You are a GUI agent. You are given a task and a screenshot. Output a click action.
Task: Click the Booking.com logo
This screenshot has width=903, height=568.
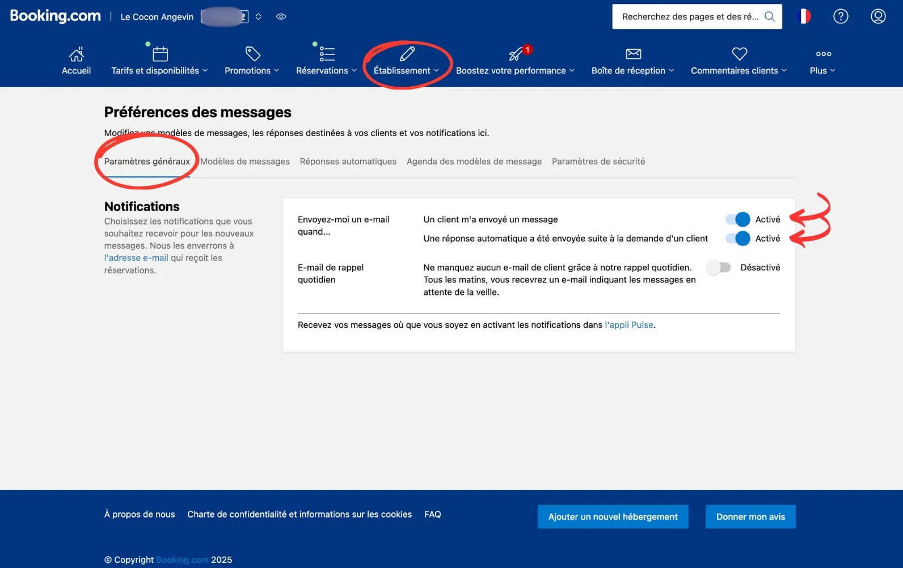56,16
